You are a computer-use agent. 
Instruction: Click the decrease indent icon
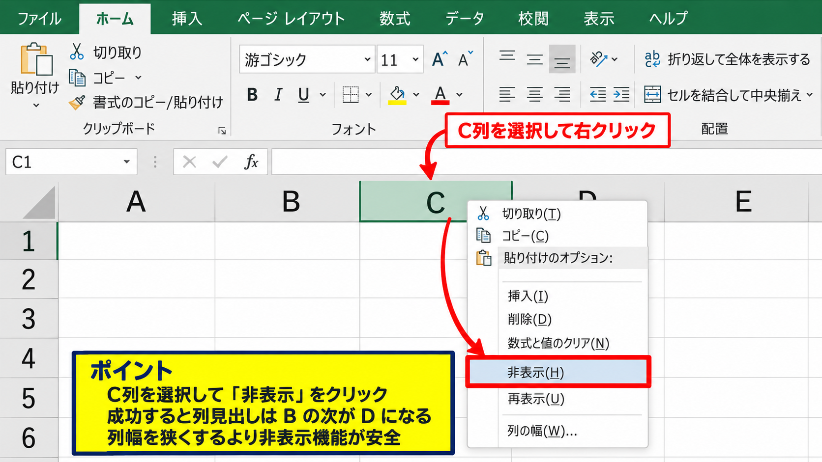[597, 94]
